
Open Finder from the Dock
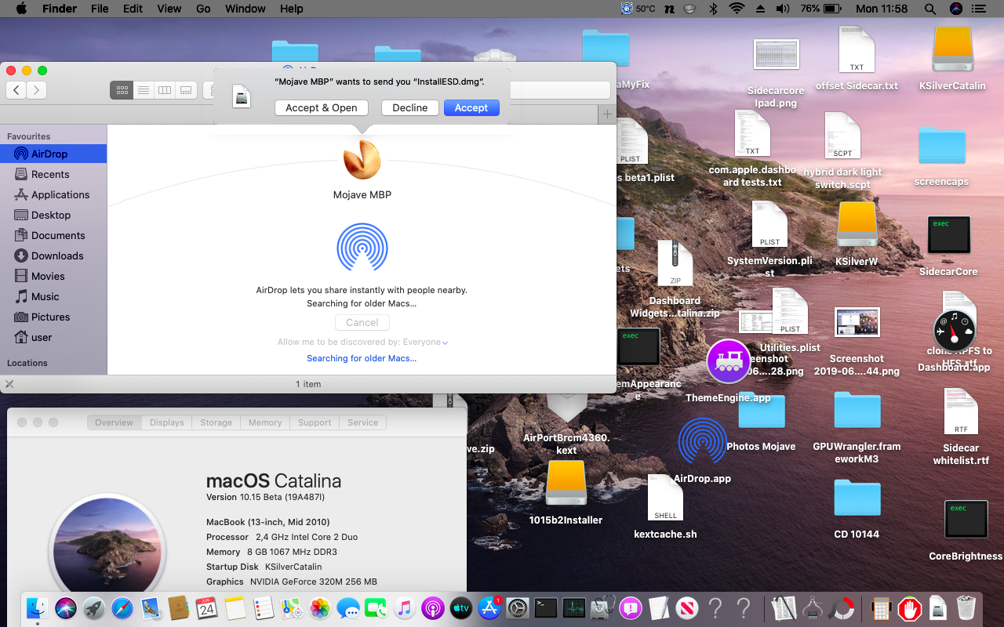(x=37, y=608)
